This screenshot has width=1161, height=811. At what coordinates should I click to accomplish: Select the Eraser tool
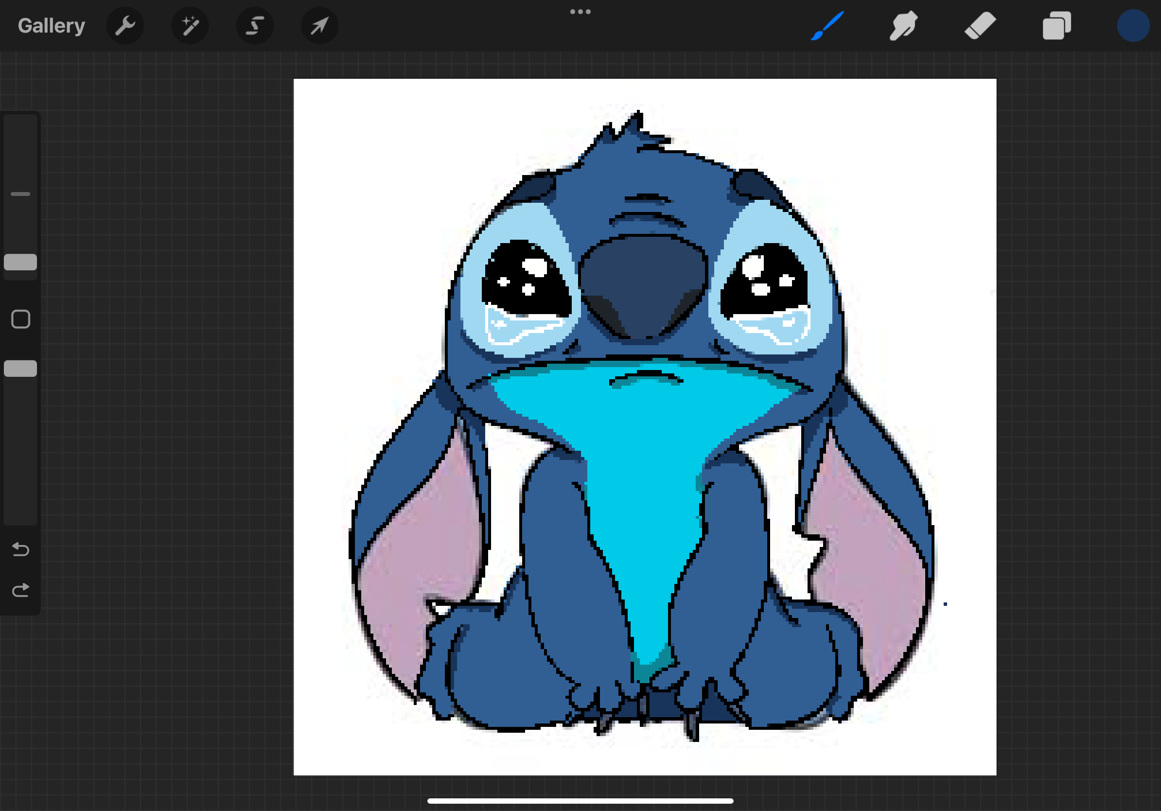[980, 26]
